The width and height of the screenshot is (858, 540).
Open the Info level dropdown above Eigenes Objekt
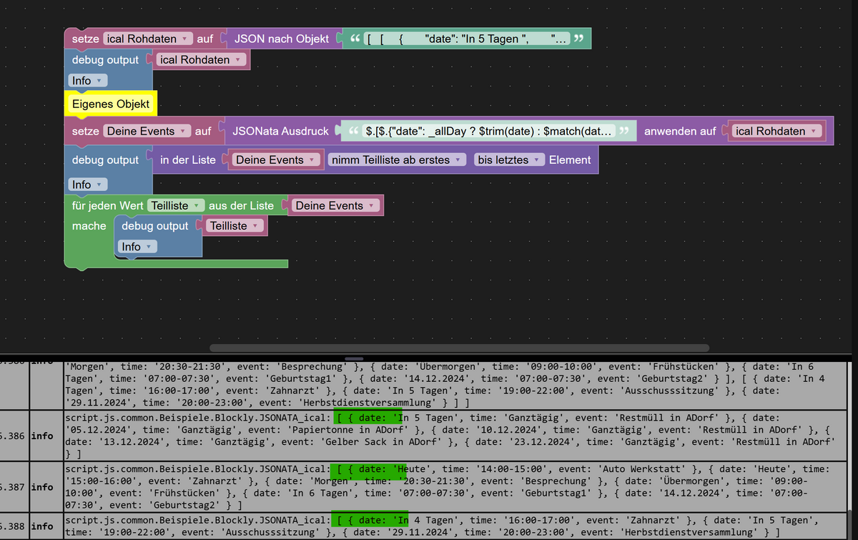point(89,81)
